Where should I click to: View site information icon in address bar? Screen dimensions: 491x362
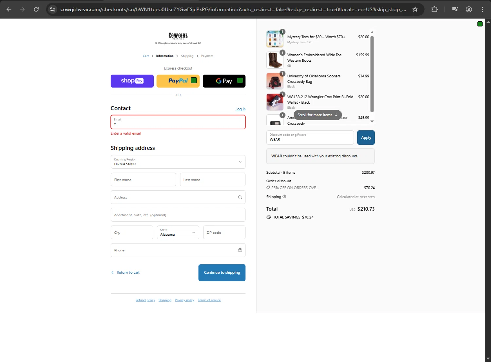pos(53,9)
